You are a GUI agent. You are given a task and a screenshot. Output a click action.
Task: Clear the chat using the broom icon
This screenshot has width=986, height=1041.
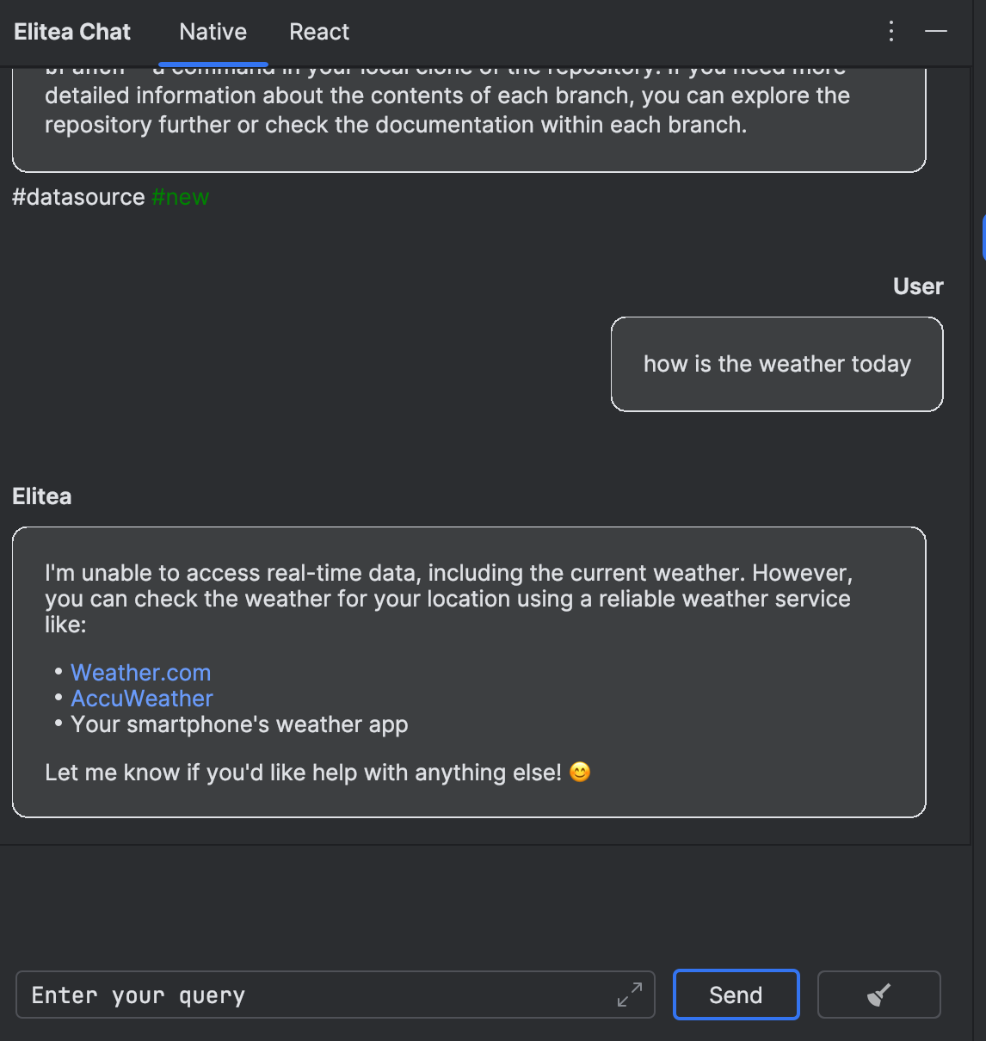[878, 995]
